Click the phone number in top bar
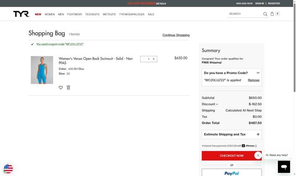 pos(244,3)
